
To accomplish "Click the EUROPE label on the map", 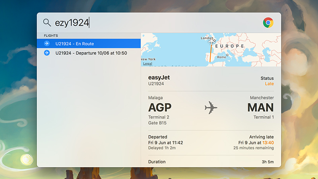I will pyautogui.click(x=229, y=46).
